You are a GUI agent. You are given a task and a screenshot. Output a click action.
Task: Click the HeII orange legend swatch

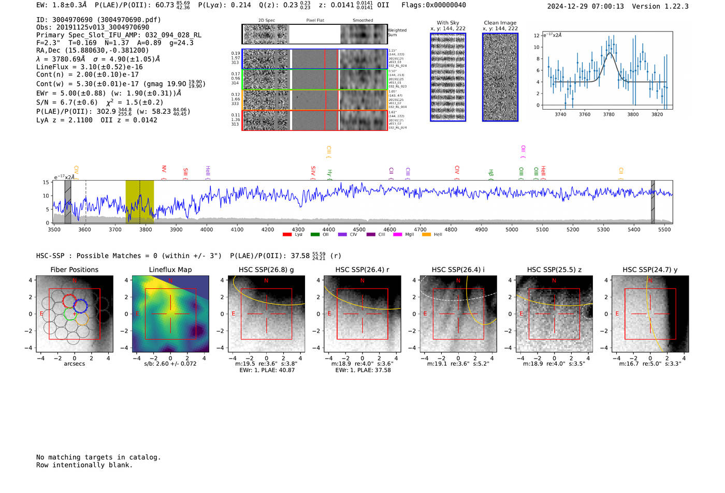(427, 234)
